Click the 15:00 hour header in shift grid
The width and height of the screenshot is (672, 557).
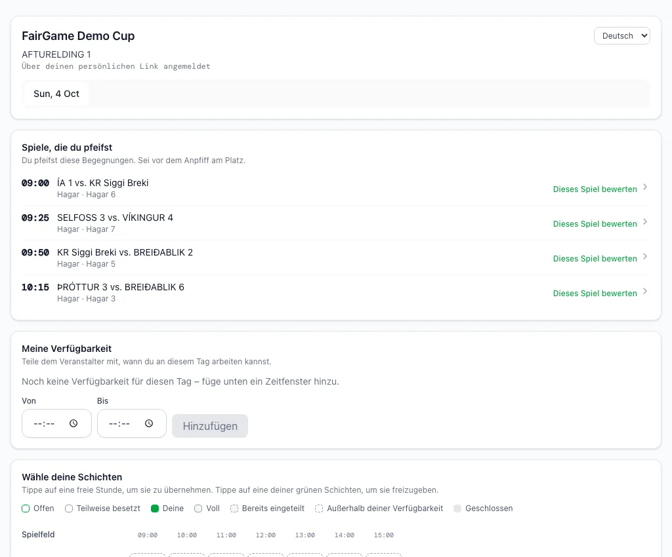coord(383,535)
